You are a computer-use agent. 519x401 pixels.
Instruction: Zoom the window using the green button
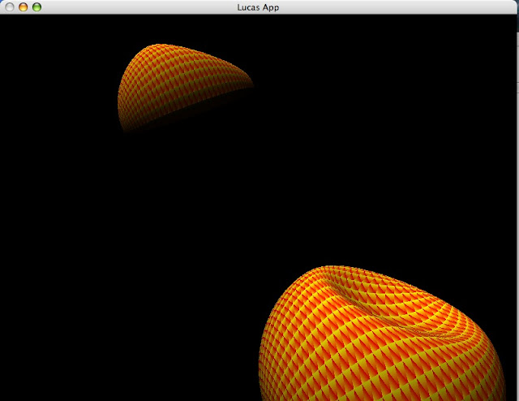pos(36,6)
